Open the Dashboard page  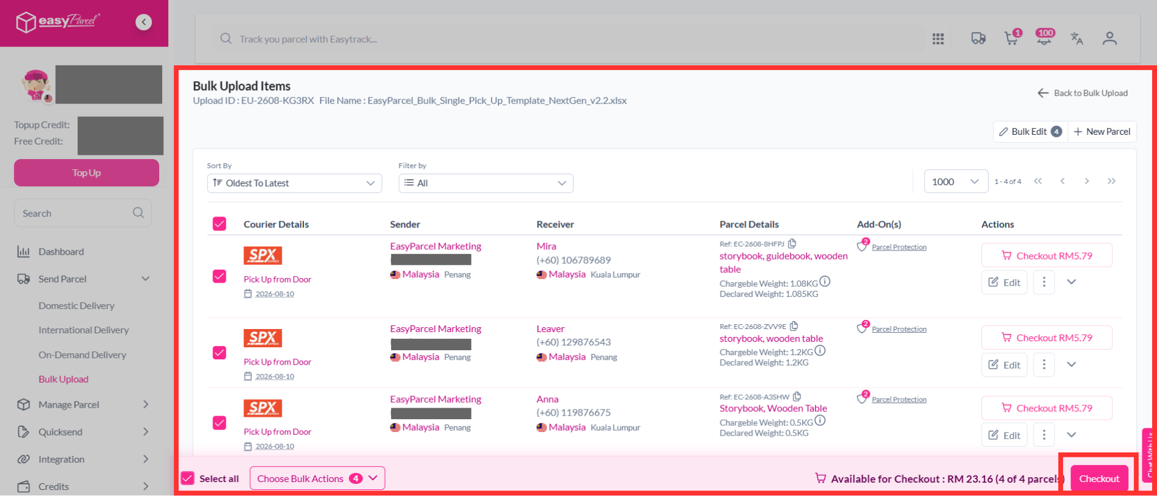pyautogui.click(x=61, y=252)
